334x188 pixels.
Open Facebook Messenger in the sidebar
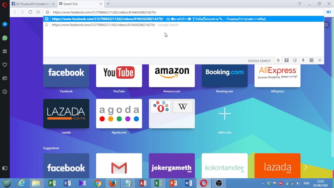pyautogui.click(x=5, y=24)
